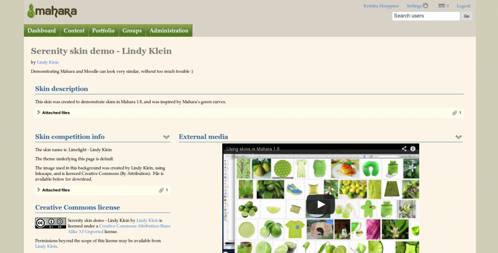Collapse the External media block
Image resolution: width=498 pixels, height=253 pixels.
click(x=458, y=137)
